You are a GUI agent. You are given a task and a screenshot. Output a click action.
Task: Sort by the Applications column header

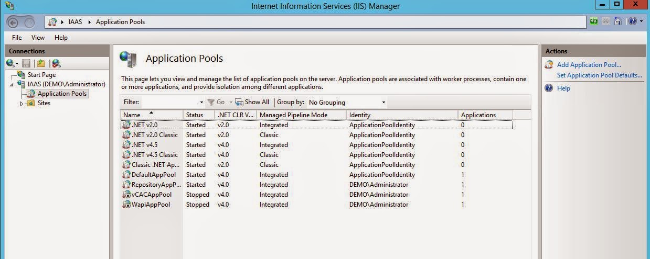485,115
